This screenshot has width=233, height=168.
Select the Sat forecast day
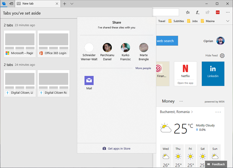coord(202,156)
